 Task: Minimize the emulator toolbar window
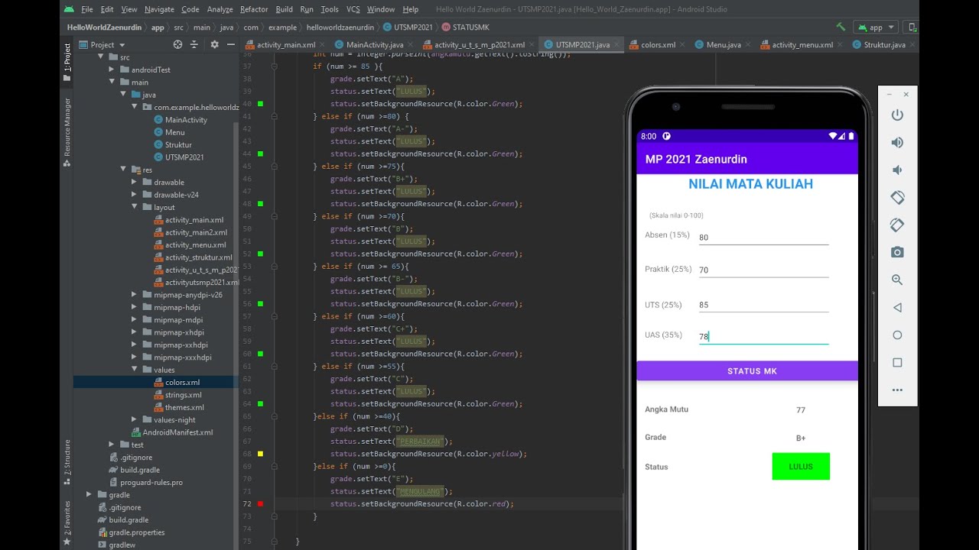(889, 94)
